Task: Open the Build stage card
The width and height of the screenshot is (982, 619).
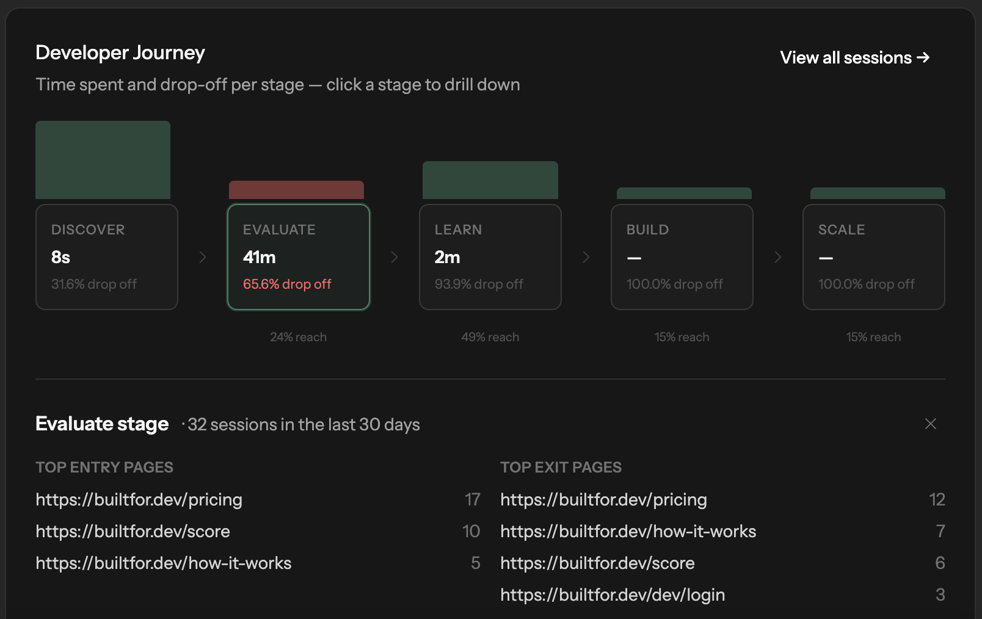Action: point(682,257)
